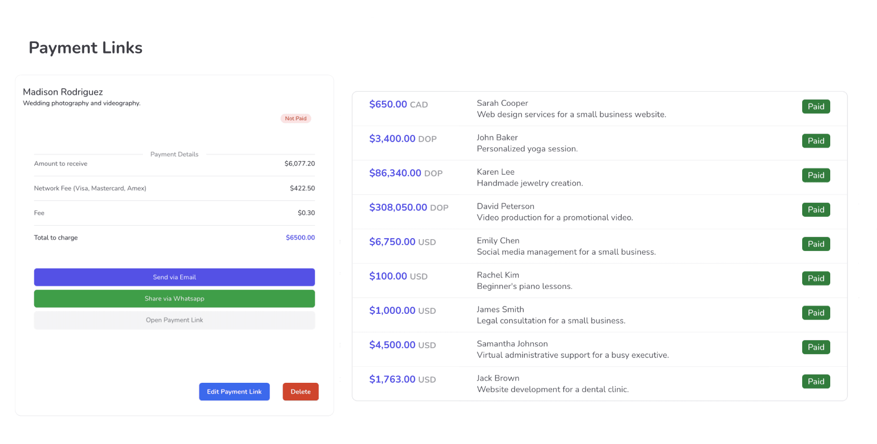Open John Baker's personalized yoga session row
This screenshot has height=444, width=877.
click(527, 143)
